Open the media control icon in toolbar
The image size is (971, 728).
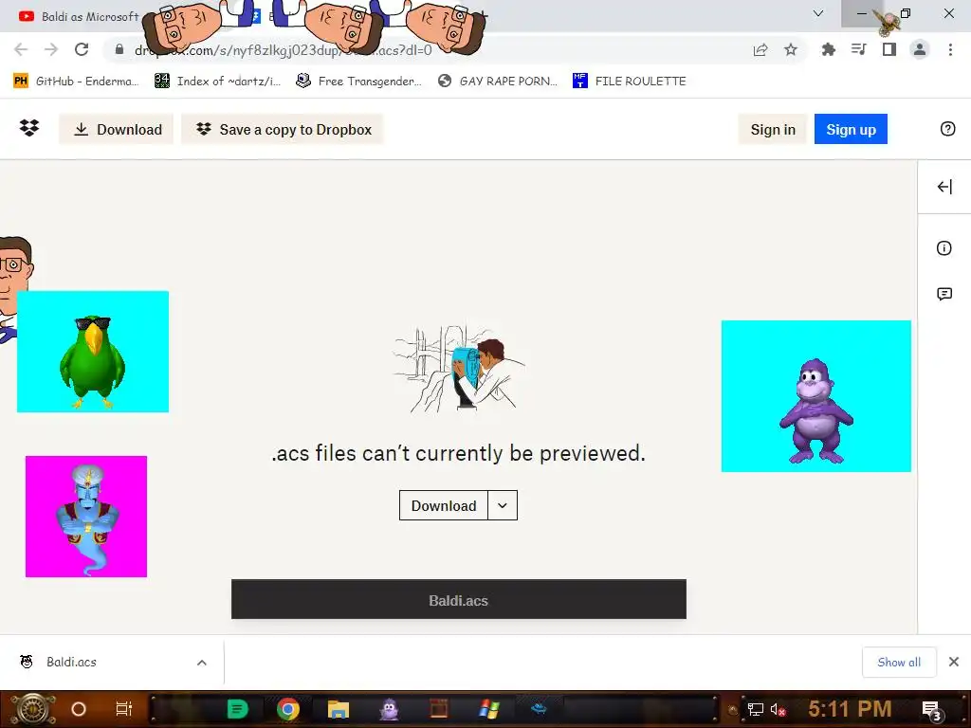point(858,49)
